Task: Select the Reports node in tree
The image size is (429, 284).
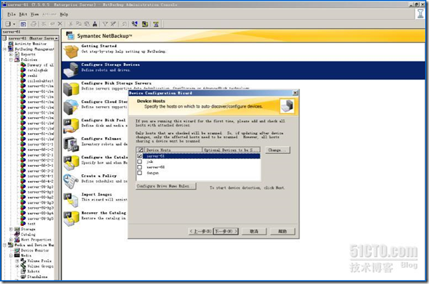Action: tap(28, 55)
